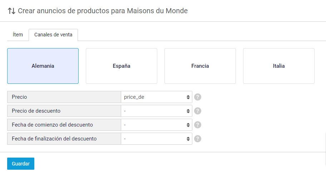This screenshot has width=326, height=174.
Task: Switch to the Ítem tab
Action: 18,35
